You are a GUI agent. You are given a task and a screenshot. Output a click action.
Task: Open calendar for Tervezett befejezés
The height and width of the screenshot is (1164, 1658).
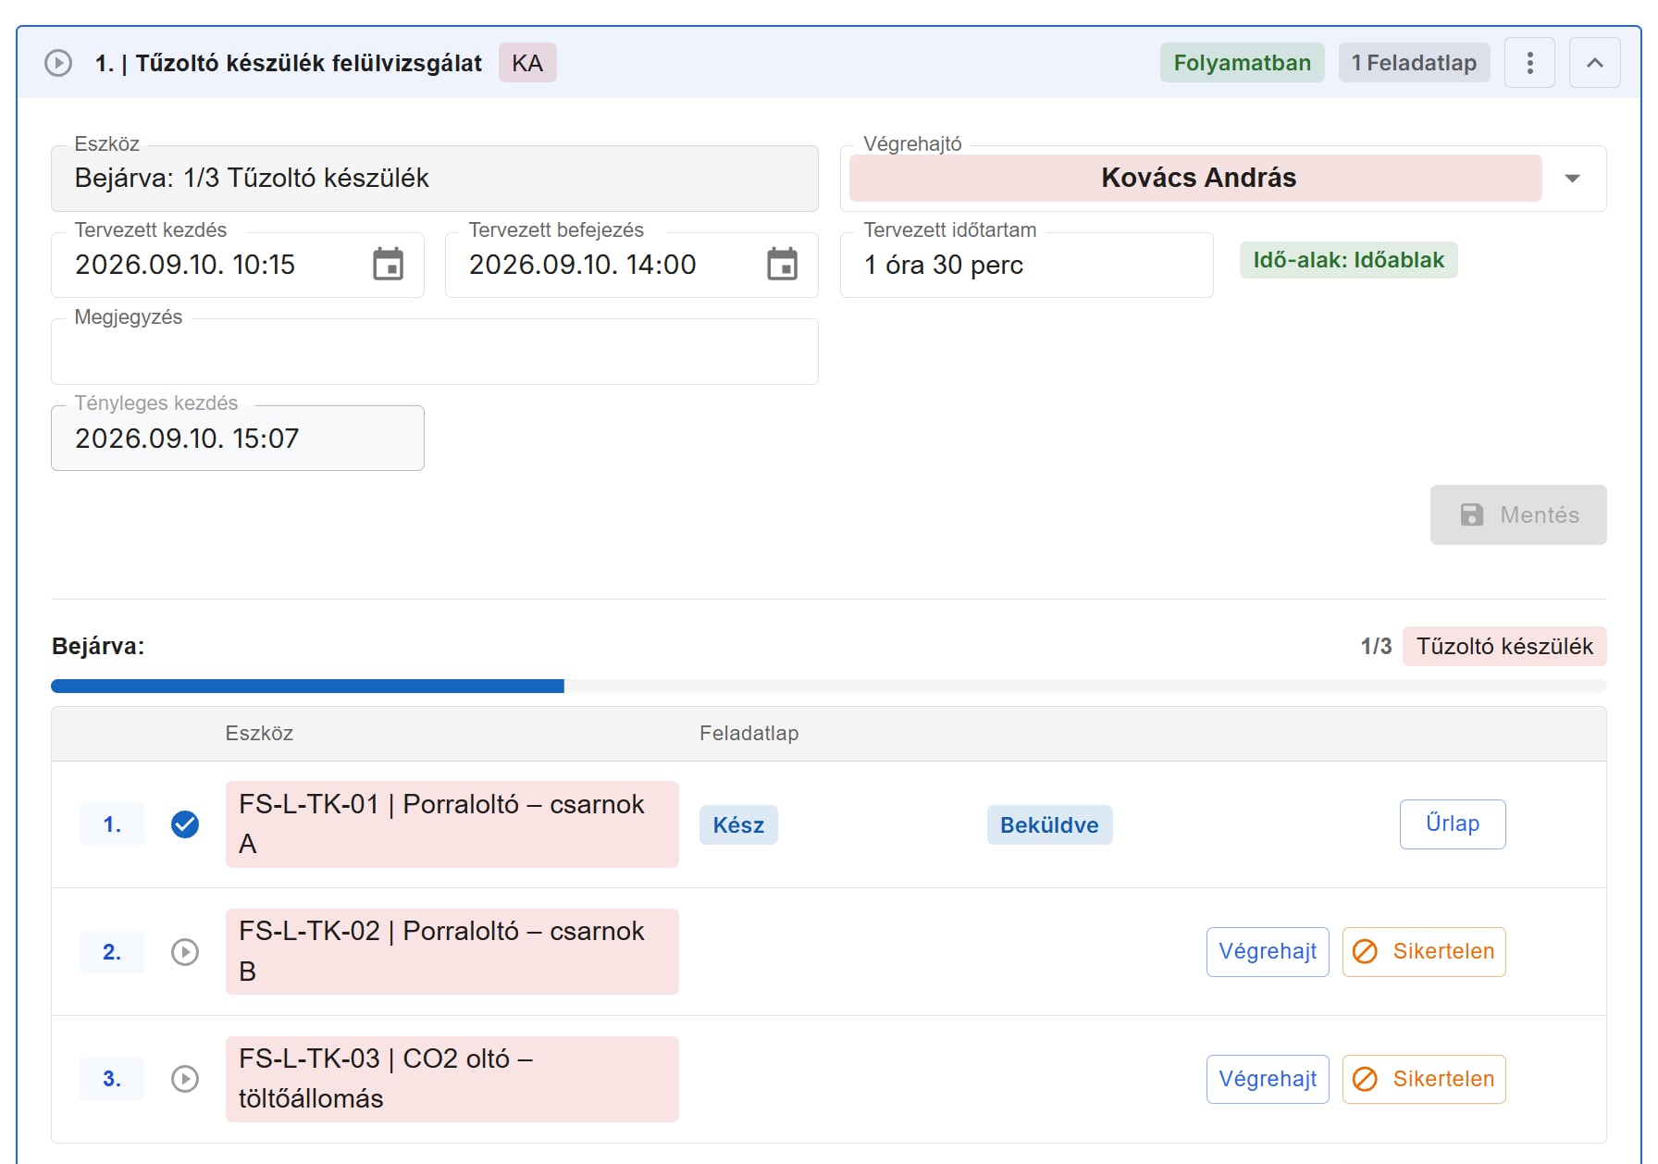(782, 265)
